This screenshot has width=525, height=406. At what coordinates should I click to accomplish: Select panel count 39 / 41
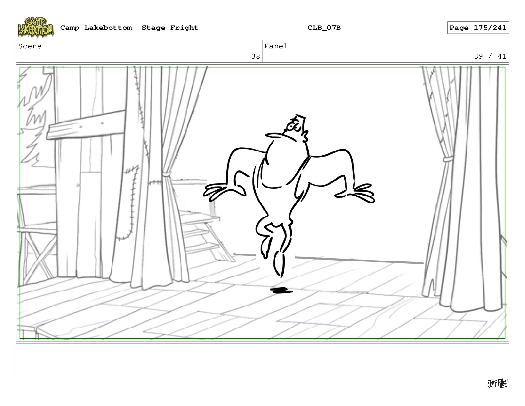pyautogui.click(x=490, y=56)
